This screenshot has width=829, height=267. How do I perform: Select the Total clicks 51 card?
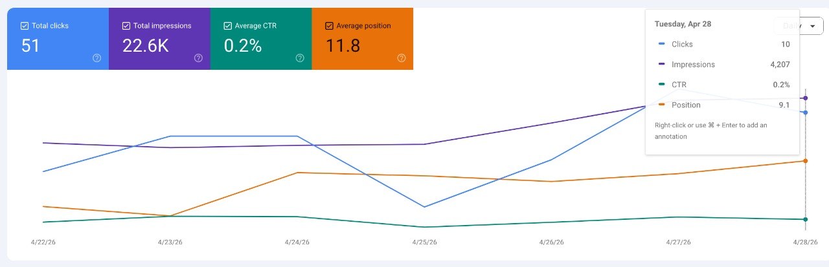58,39
